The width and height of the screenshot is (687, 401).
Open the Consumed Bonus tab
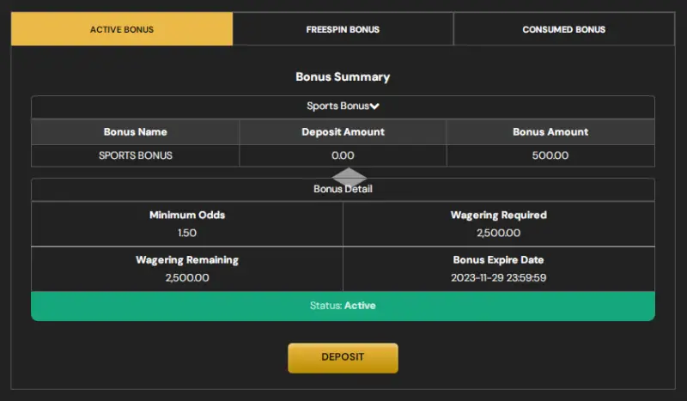563,29
